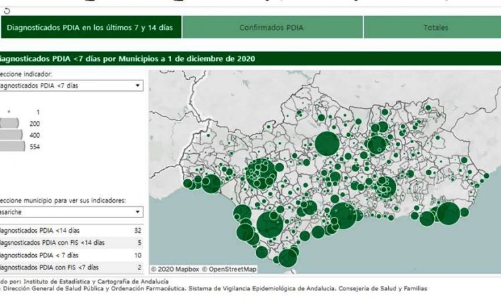Click the large green bubble in the map's upper center
This screenshot has height=301, width=501.
[327, 143]
